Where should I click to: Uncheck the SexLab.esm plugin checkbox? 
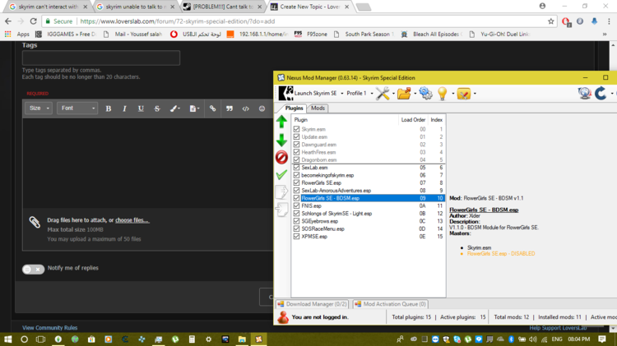pos(296,168)
